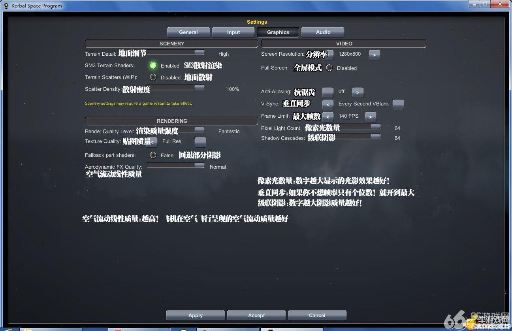Switch to the General settings tab

click(x=188, y=32)
